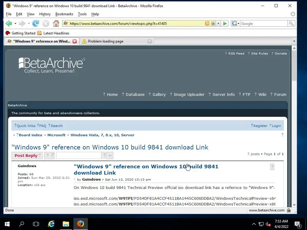The image size is (307, 230).
Task: Launch Internet Explorer from taskbar
Action: [51, 224]
